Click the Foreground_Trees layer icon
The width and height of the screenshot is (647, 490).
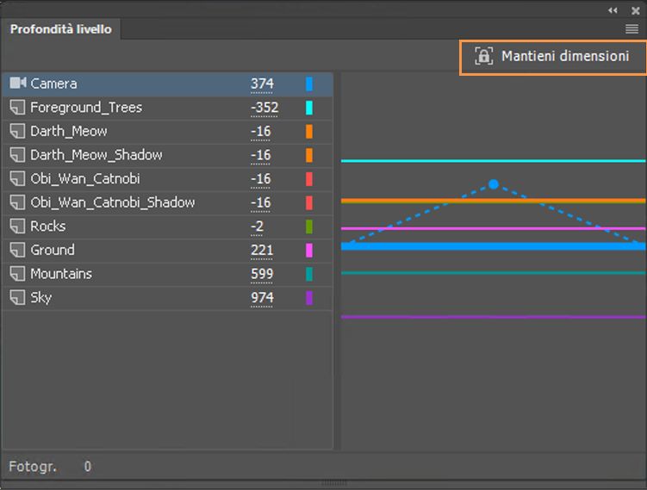click(x=17, y=108)
